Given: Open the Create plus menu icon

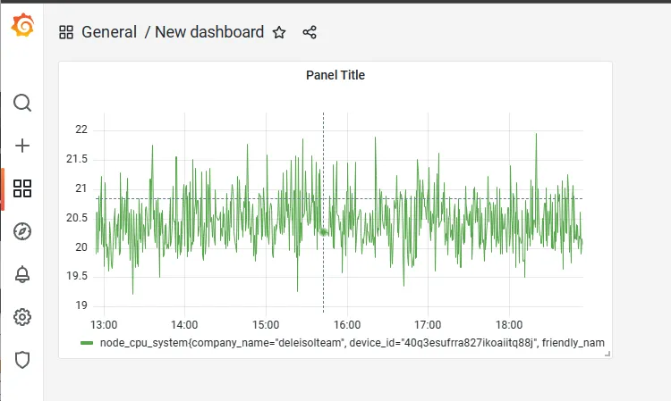Looking at the screenshot, I should 22,146.
